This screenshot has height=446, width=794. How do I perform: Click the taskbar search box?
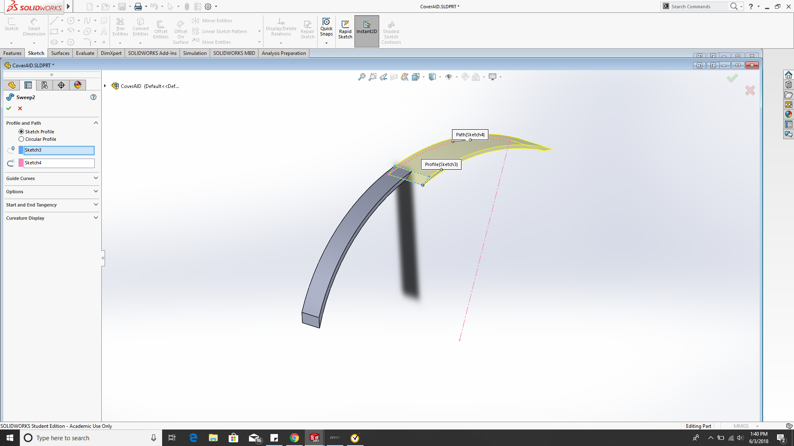click(x=91, y=438)
